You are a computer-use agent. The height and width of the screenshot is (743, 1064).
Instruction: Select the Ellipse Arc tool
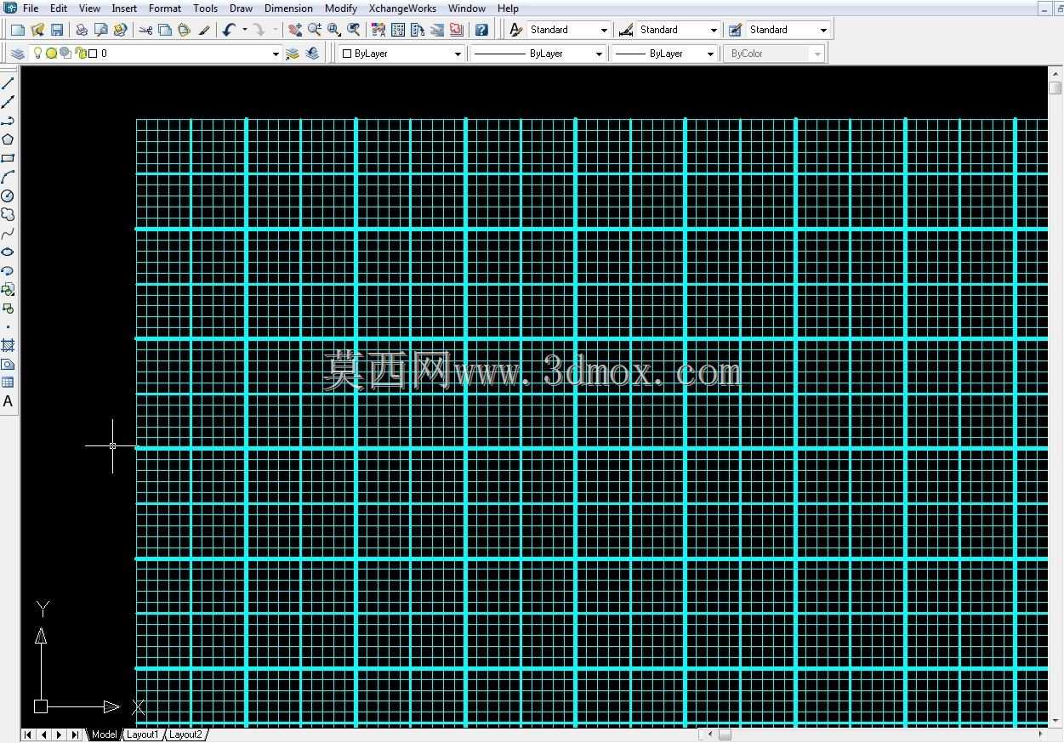click(8, 270)
